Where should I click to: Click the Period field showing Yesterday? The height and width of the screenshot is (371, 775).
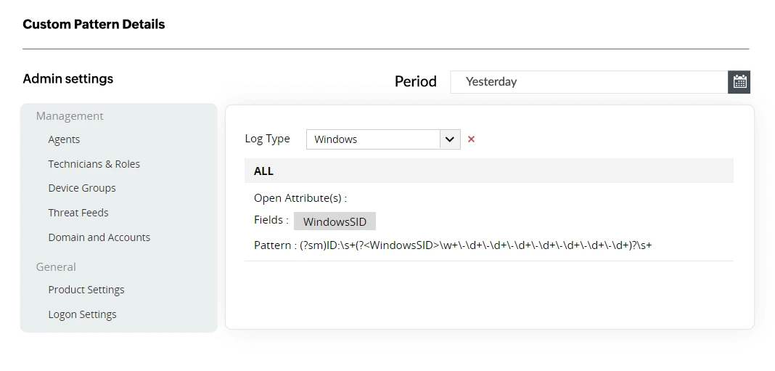click(x=589, y=82)
